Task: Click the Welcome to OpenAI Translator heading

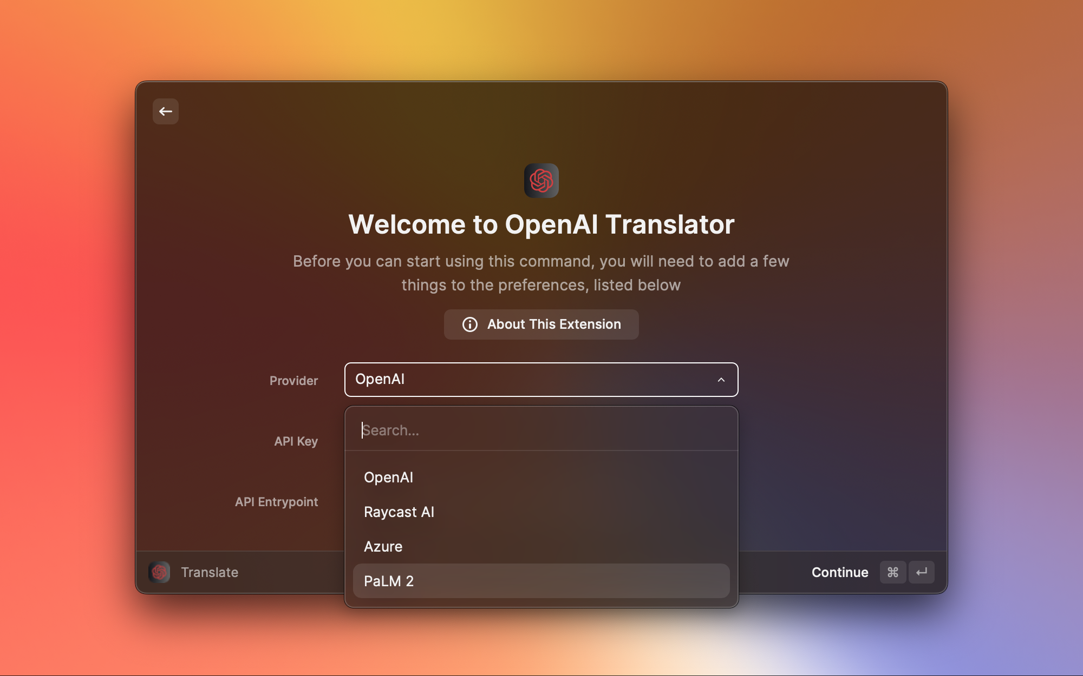Action: pyautogui.click(x=541, y=224)
